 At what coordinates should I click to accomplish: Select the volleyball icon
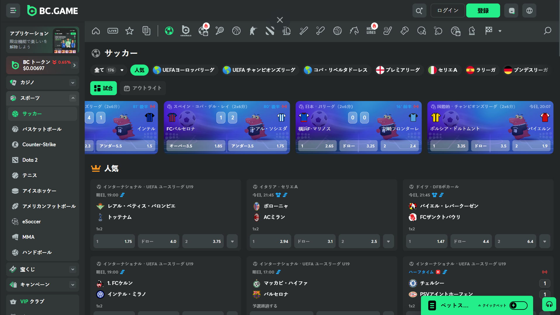[337, 31]
